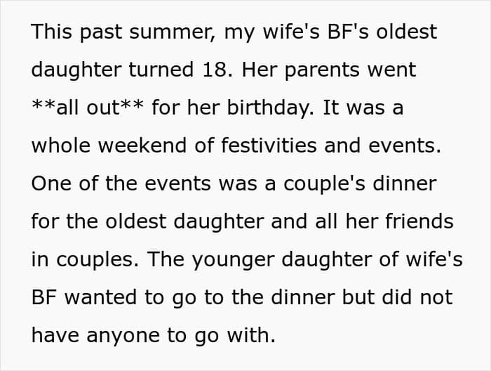Viewport: 491px width, 371px height.
Task: Click the words "It was a"
Action: pos(372,108)
